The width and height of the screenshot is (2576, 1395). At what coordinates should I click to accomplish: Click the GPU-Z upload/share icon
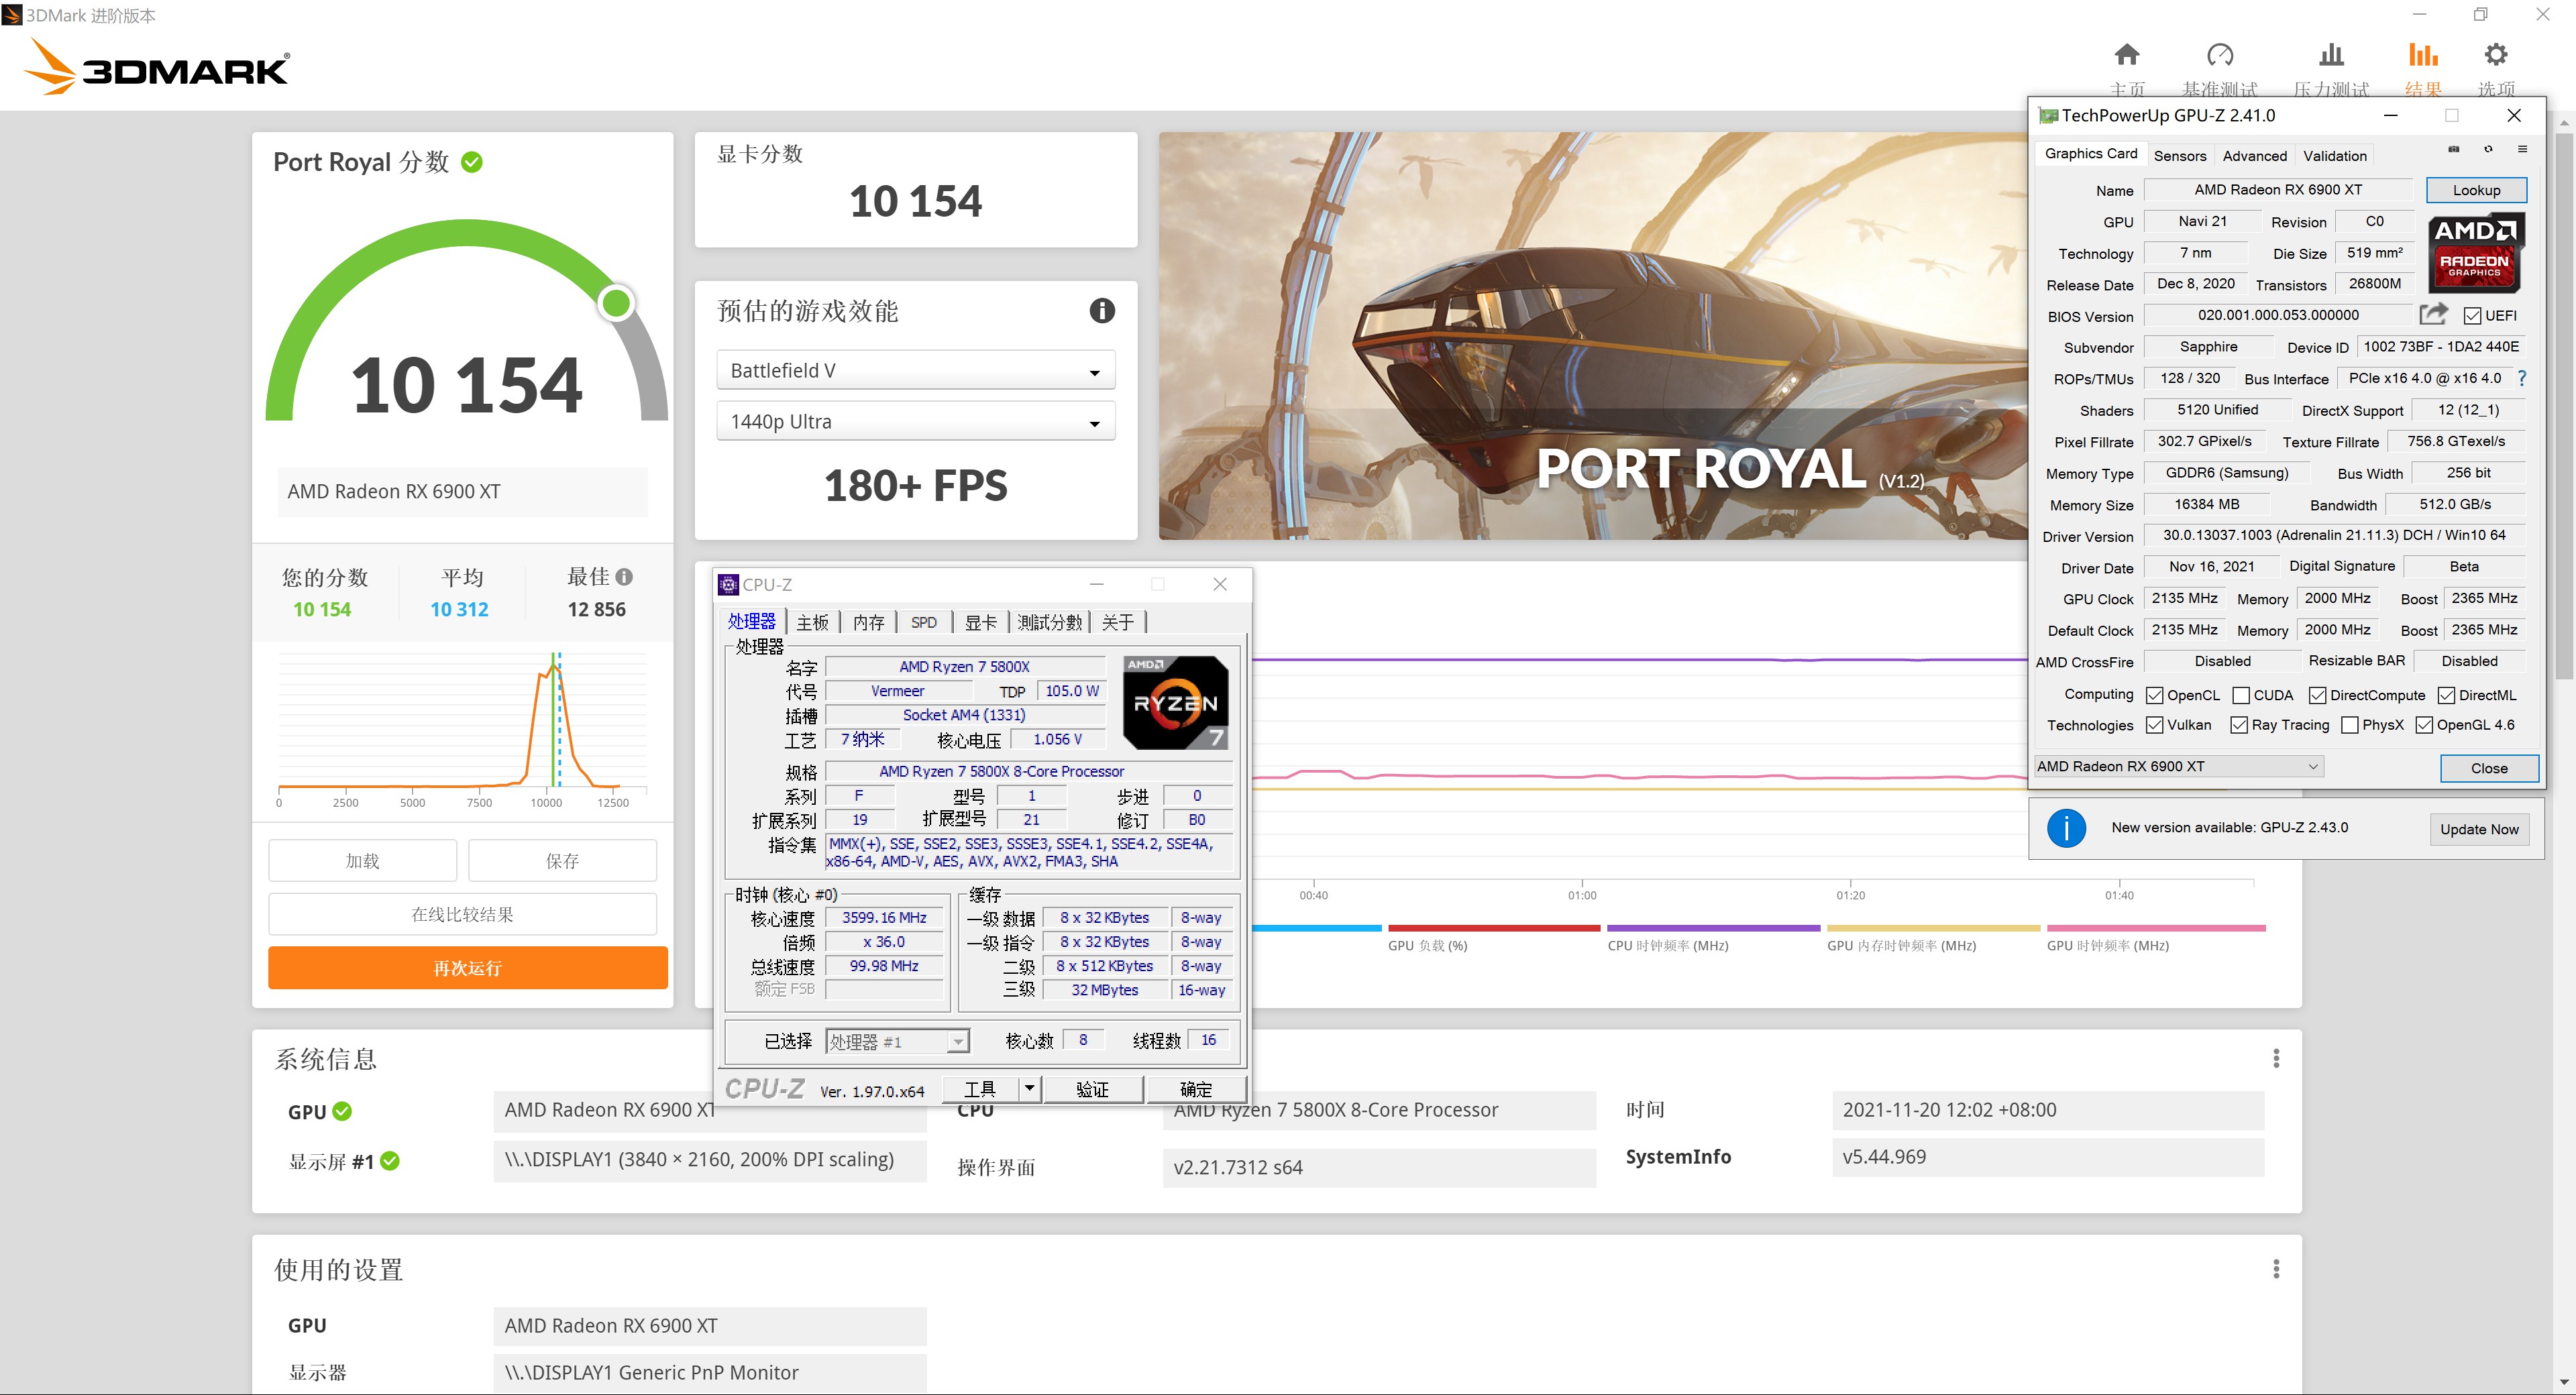click(2434, 314)
